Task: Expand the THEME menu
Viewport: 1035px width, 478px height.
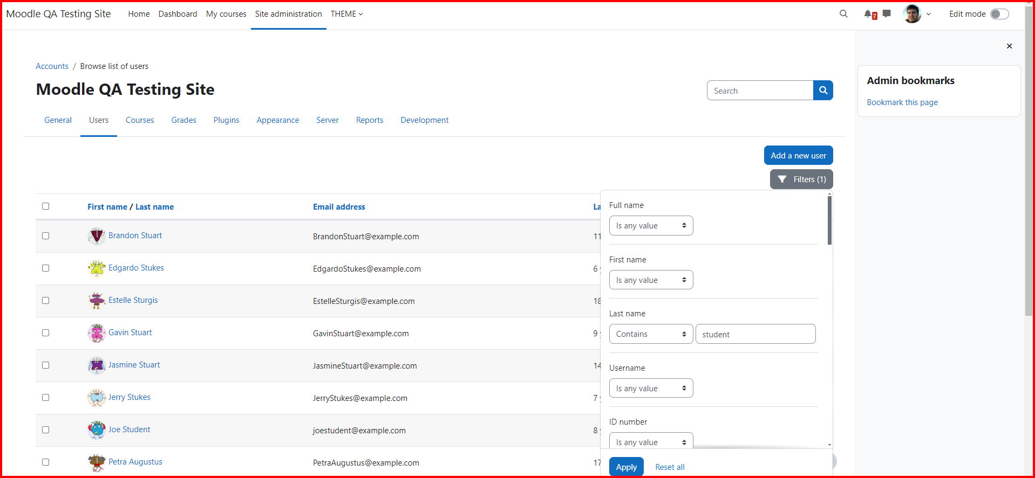Action: coord(346,14)
